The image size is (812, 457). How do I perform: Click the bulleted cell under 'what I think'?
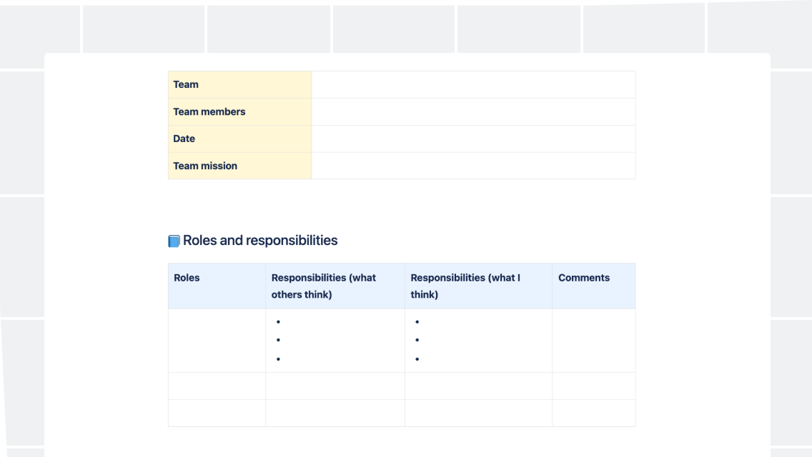(x=478, y=341)
